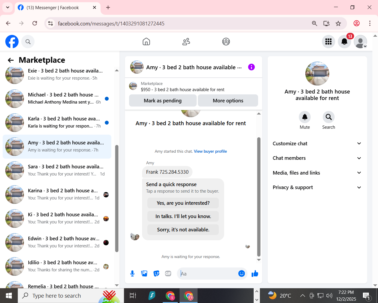Attach a photo with the image icon
Viewport: 378px width, 303px height.
144,274
